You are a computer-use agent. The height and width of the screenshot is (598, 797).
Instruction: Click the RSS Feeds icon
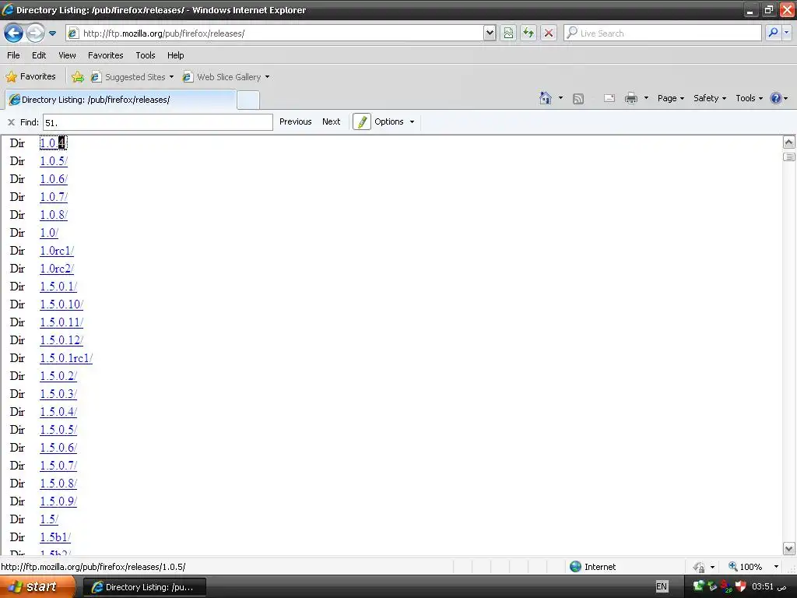[578, 99]
